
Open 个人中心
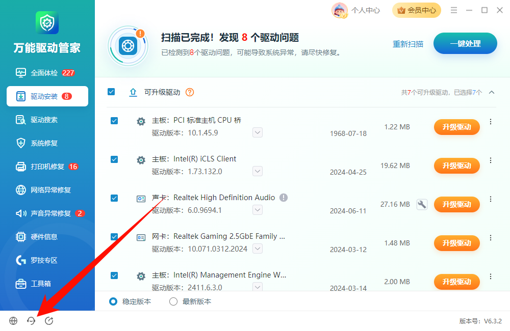pos(366,10)
